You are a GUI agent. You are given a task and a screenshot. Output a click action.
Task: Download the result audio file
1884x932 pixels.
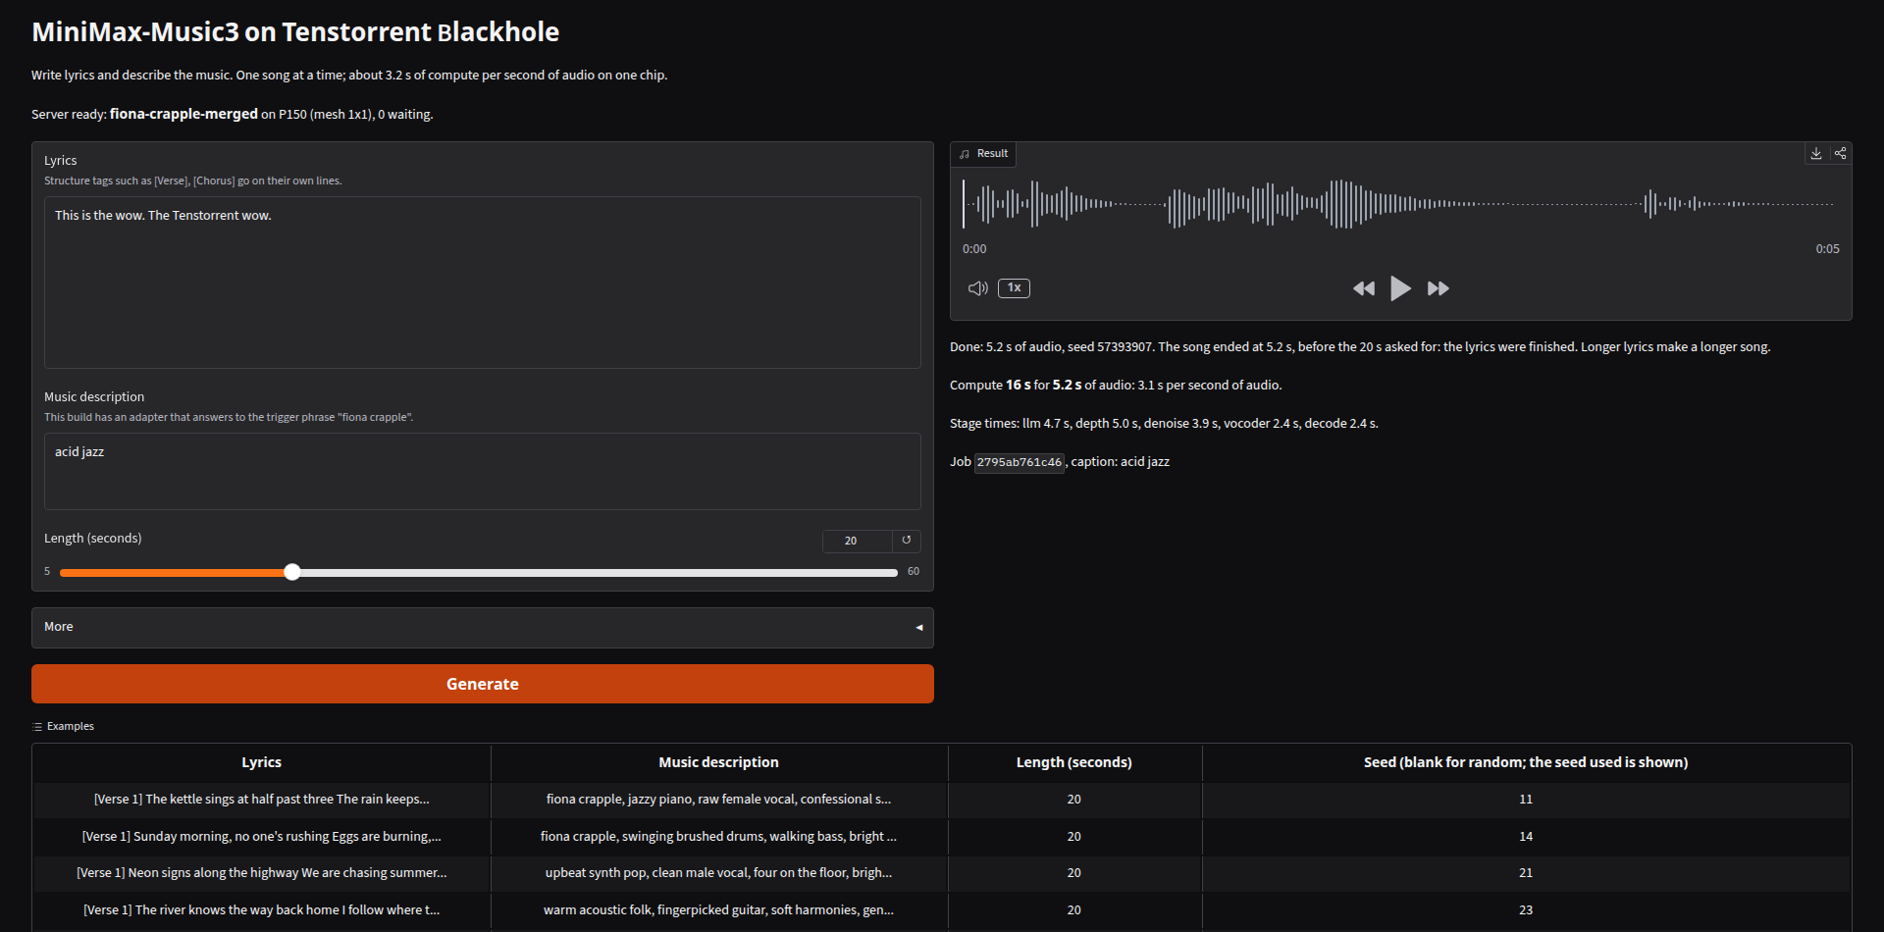pos(1816,153)
